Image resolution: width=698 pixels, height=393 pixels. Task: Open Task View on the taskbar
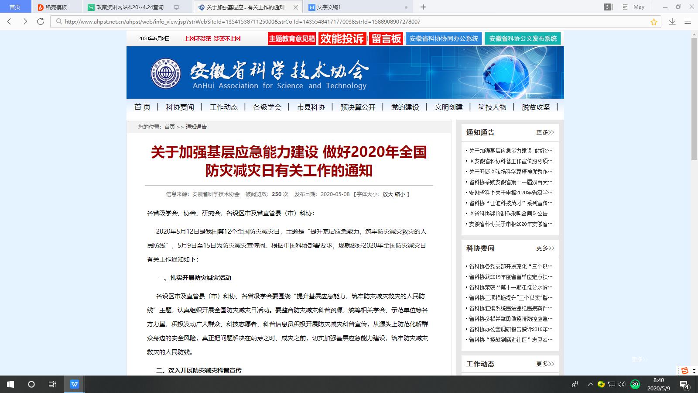[52, 384]
